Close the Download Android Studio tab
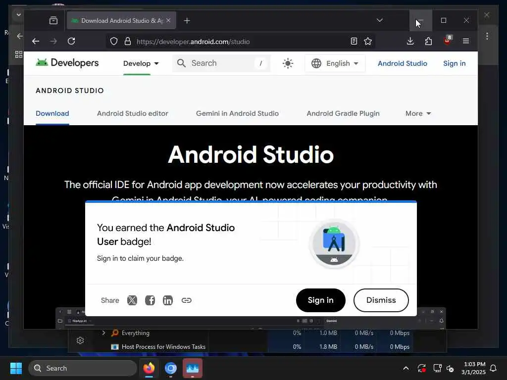Image resolution: width=507 pixels, height=380 pixels. tap(168, 20)
